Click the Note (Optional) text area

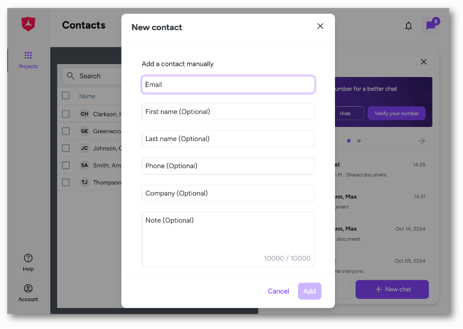click(228, 239)
